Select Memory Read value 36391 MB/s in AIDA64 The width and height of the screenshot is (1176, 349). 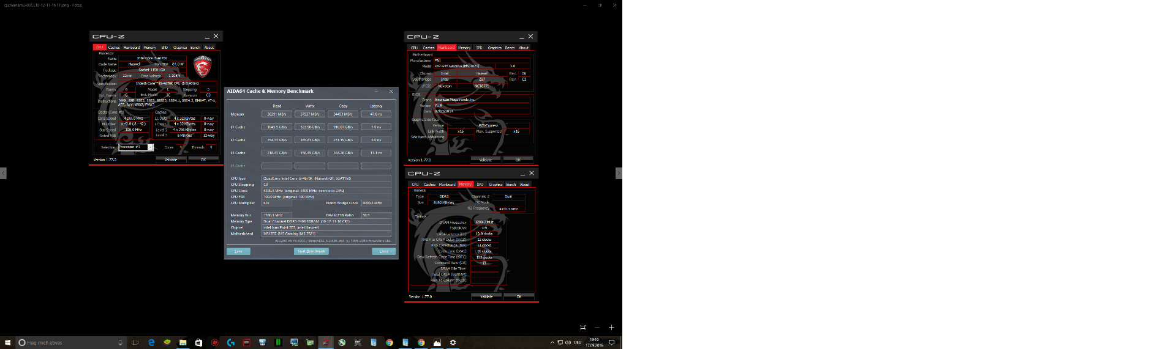[277, 114]
